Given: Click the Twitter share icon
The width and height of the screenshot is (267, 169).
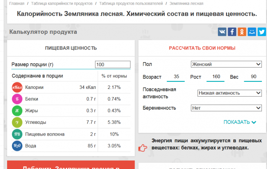Looking at the screenshot, I should (262, 32).
